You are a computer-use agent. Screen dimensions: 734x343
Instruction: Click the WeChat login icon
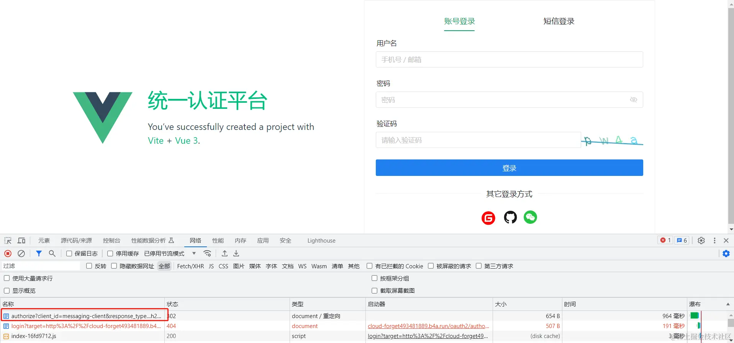530,217
